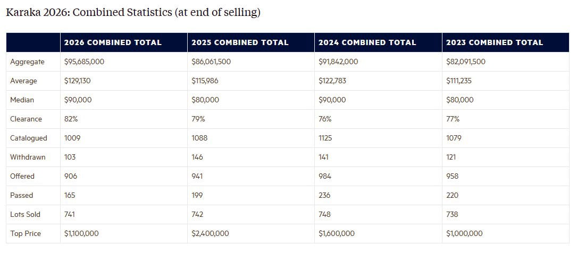Select the '2026 Combined Total' column header

pos(113,42)
